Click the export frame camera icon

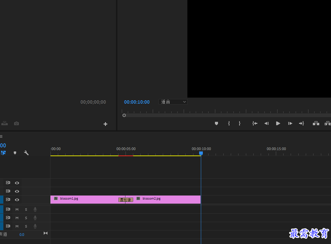[16, 124]
